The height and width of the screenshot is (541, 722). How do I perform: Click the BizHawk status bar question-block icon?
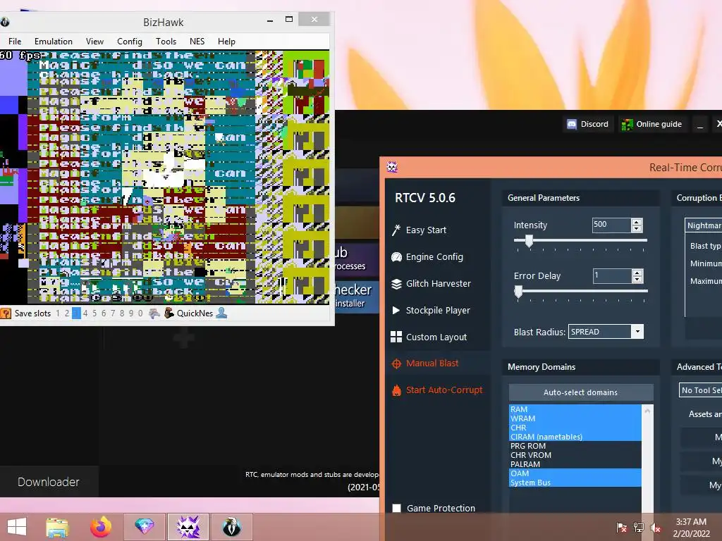6,313
